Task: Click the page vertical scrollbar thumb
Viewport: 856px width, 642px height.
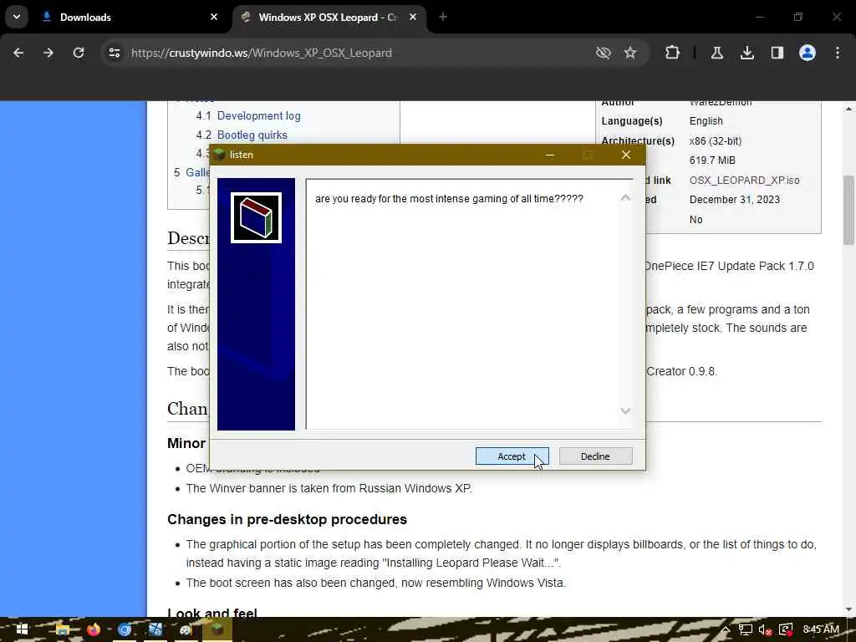Action: [848, 210]
